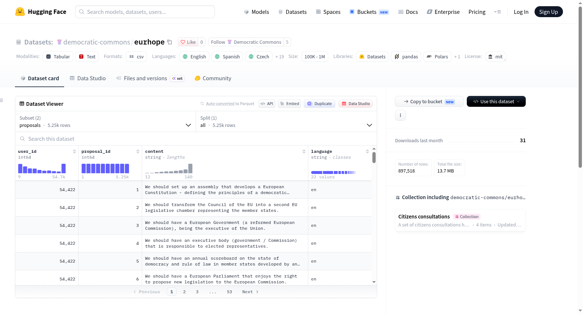Click the Sign Up button
The height and width of the screenshot is (314, 583).
549,12
